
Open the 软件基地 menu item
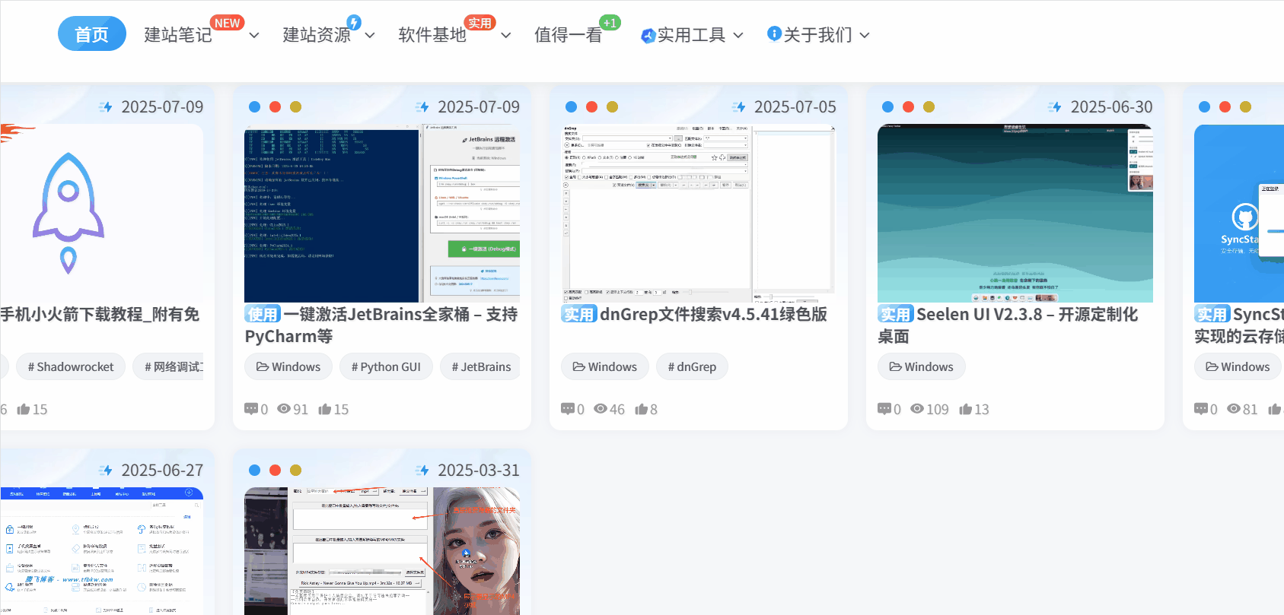coord(432,35)
